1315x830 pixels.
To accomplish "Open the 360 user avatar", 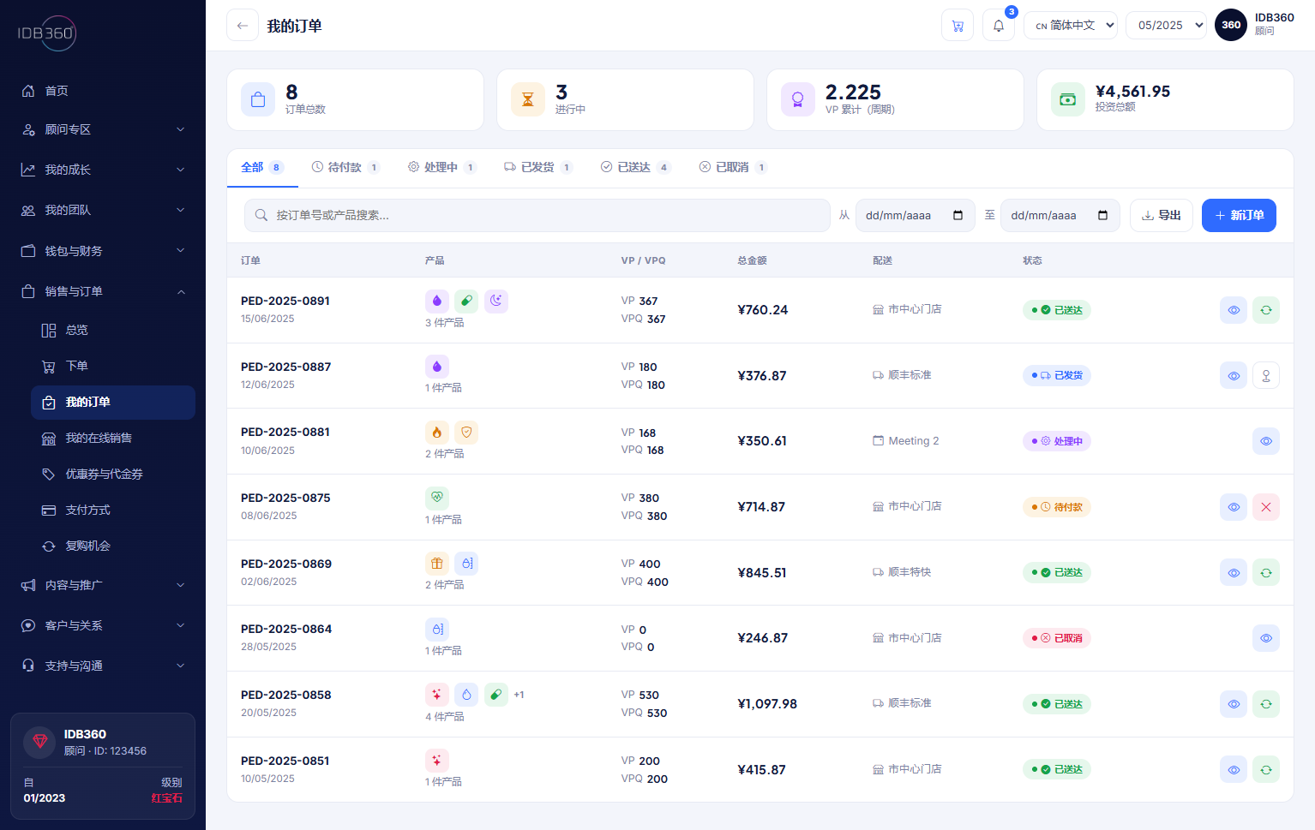I will tap(1231, 25).
